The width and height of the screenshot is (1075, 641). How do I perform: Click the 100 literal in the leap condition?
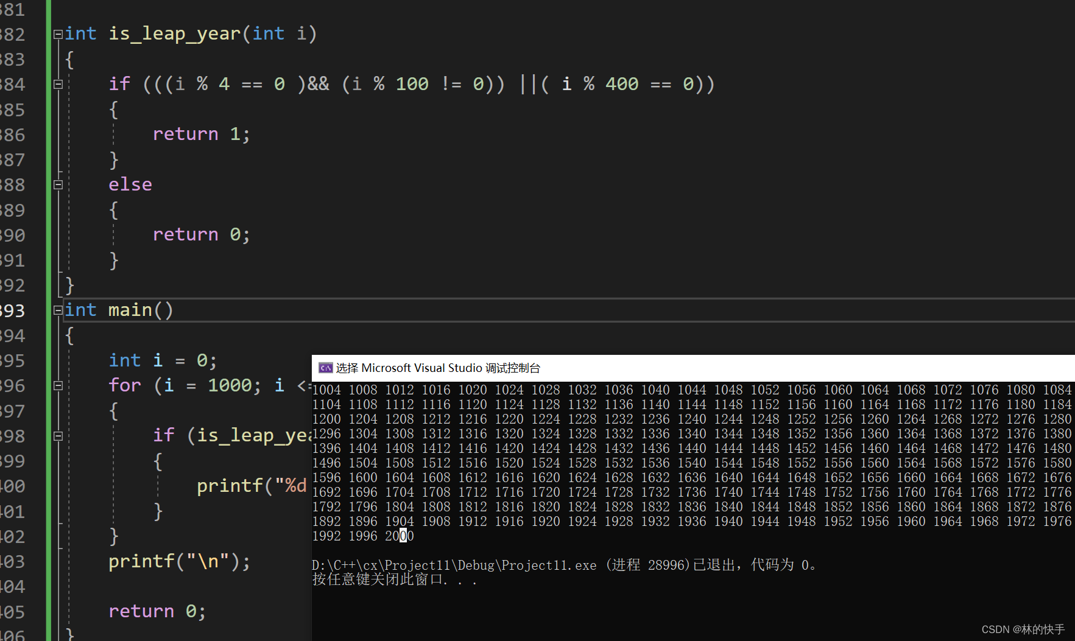click(412, 84)
